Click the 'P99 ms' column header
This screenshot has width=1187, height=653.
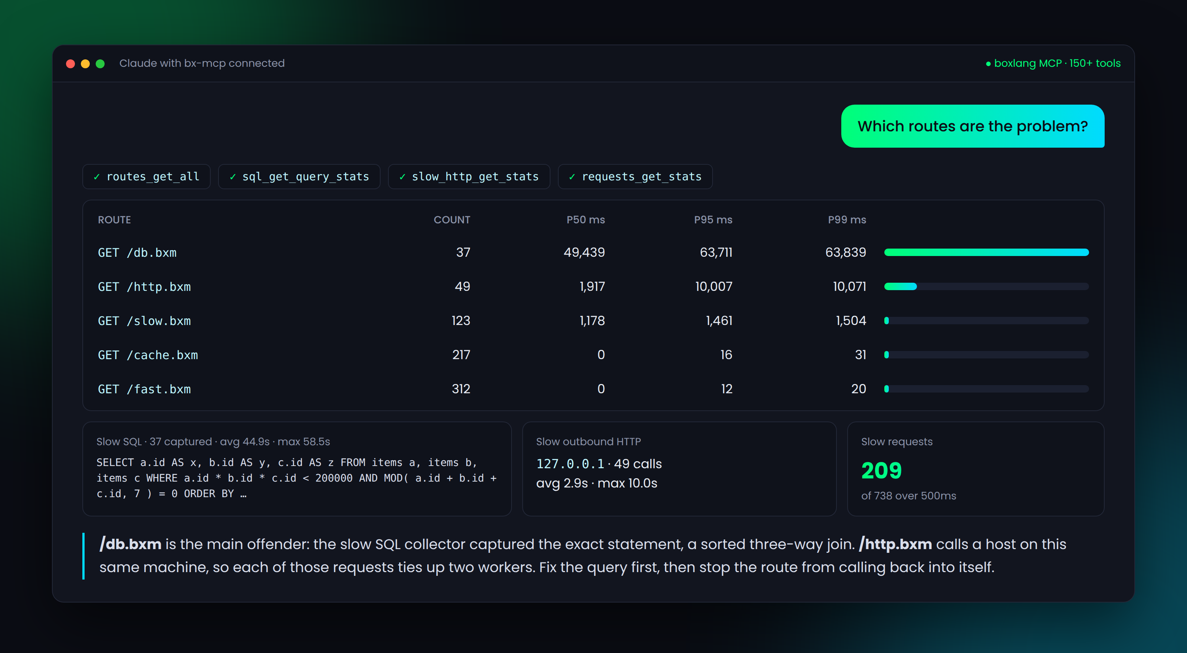847,220
